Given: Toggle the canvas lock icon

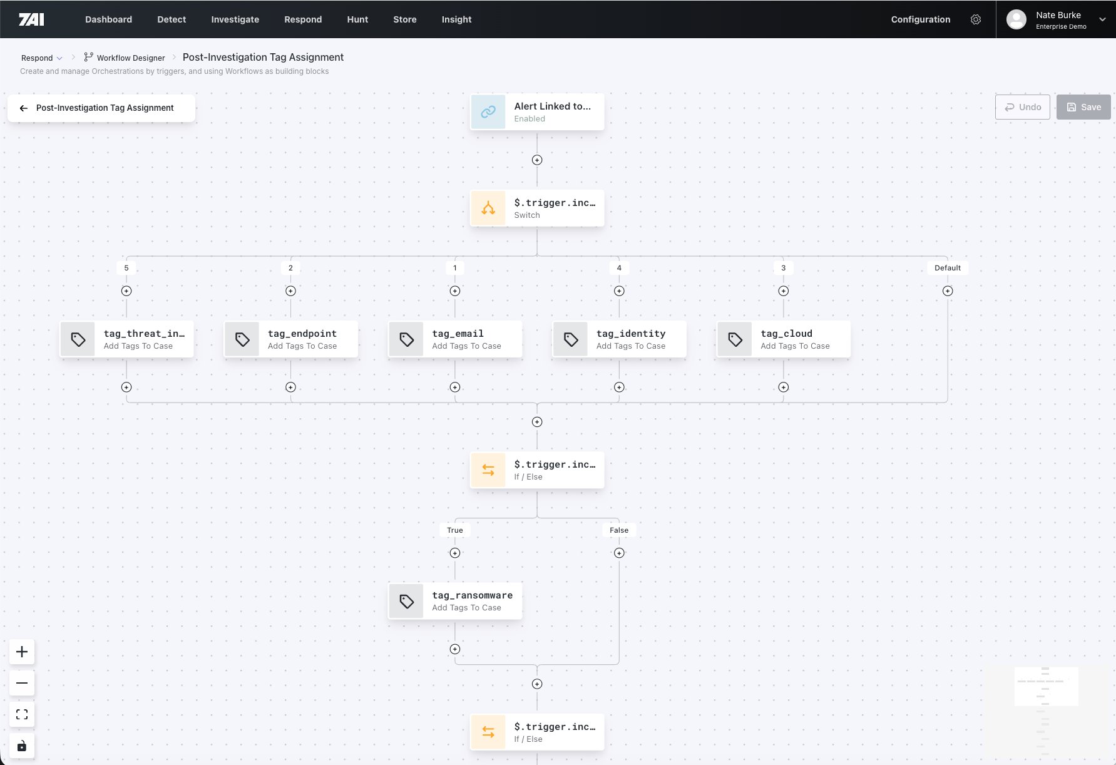Looking at the screenshot, I should (x=22, y=746).
